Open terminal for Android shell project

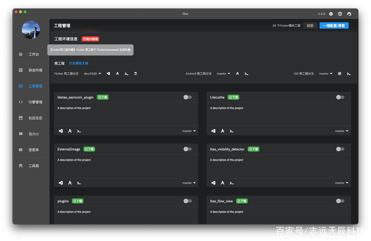point(246,74)
